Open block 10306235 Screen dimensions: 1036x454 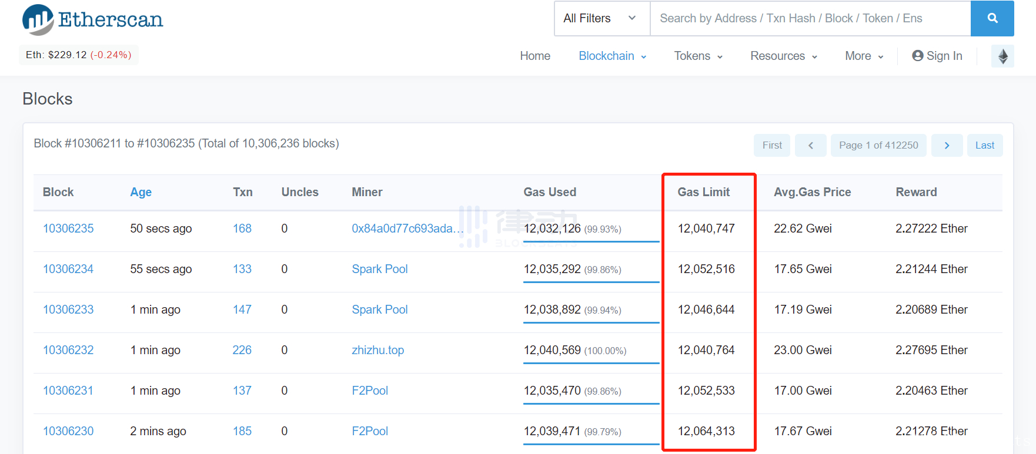68,228
